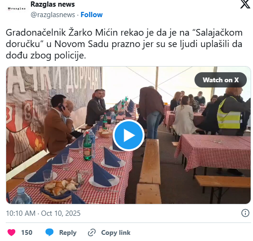This screenshot has height=241, width=253.
Task: Click the Reply label
Action: pos(68,232)
